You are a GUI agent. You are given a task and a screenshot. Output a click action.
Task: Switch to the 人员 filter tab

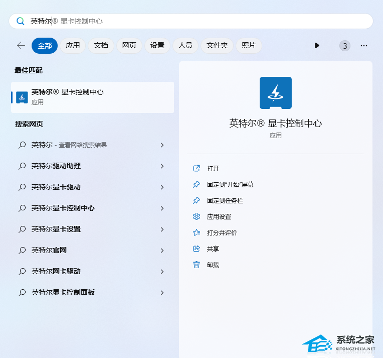pyautogui.click(x=185, y=46)
